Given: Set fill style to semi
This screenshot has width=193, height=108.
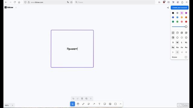Looking at the screenshot, I should point(177,33).
